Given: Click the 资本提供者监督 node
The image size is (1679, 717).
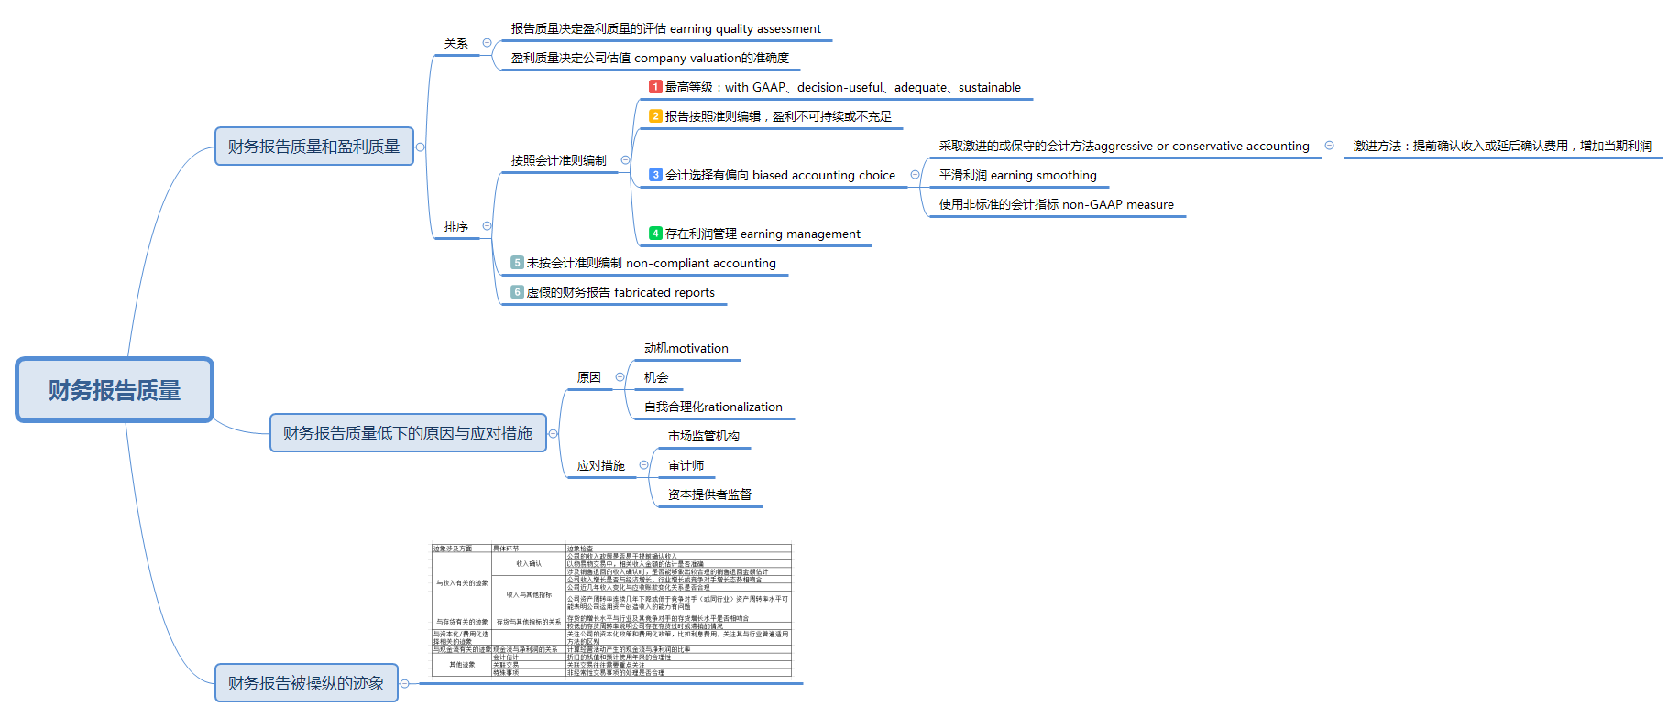Looking at the screenshot, I should [x=709, y=494].
